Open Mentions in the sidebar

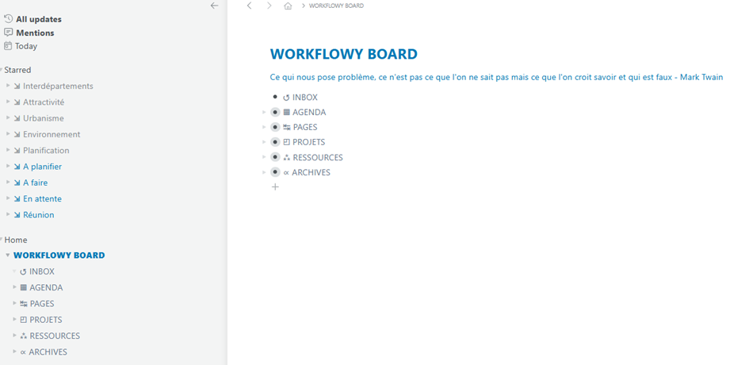tap(35, 33)
